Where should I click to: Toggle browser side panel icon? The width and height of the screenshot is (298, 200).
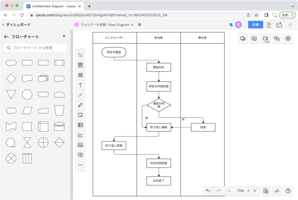tap(266, 15)
